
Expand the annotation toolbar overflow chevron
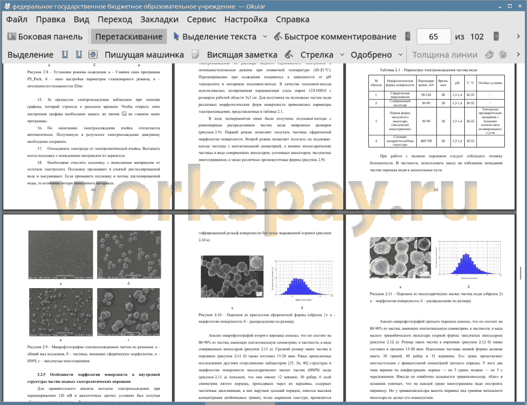(x=518, y=54)
